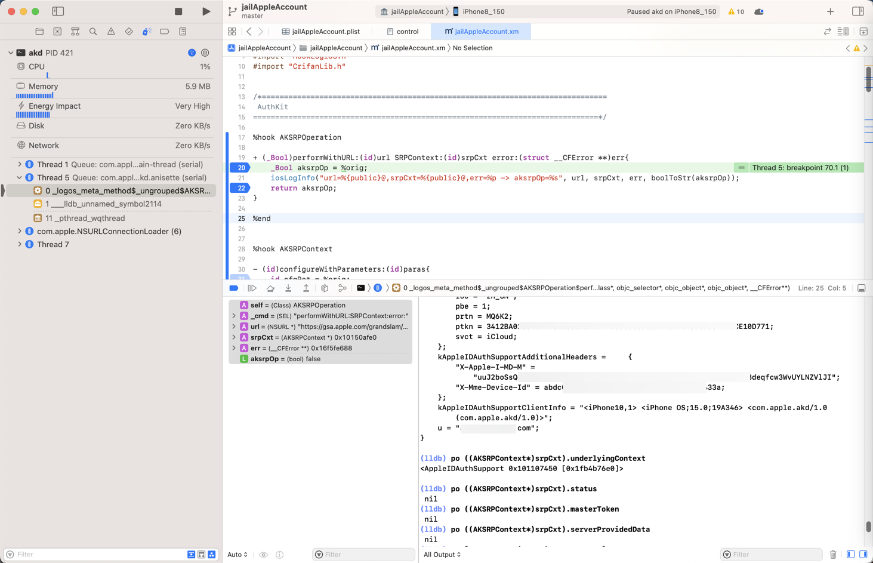Select stack frame 1 ___lldb_unnamed_symbol2114

(103, 204)
